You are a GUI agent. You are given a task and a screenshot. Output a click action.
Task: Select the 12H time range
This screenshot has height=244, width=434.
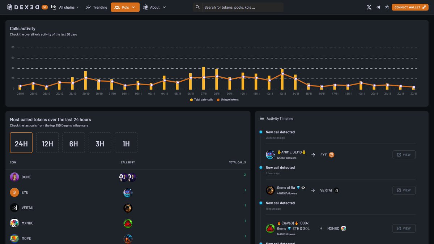coord(47,142)
